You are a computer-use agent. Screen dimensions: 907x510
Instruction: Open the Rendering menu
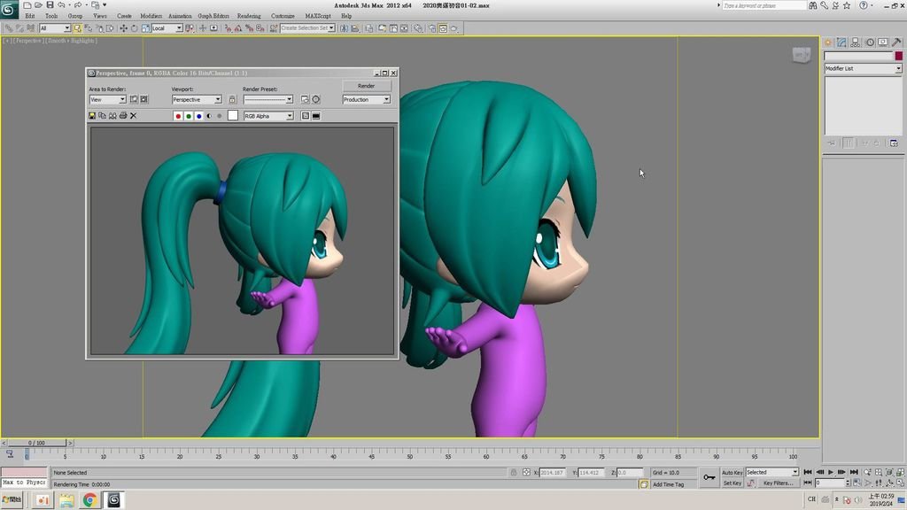pos(249,16)
